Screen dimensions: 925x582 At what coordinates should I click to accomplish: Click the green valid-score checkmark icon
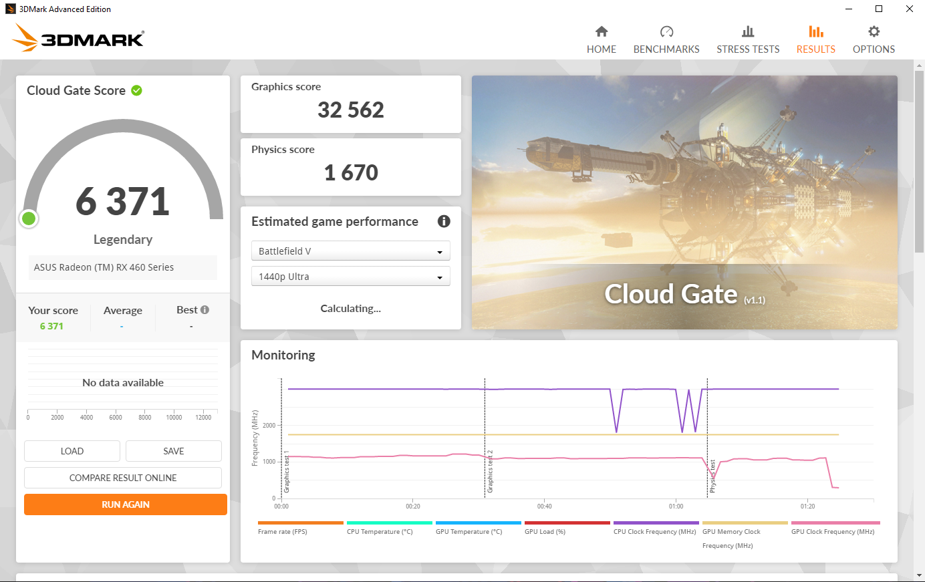click(x=137, y=90)
